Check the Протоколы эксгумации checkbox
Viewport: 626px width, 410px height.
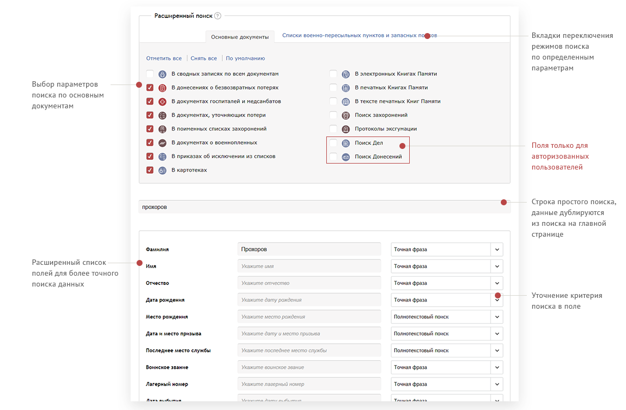point(333,129)
